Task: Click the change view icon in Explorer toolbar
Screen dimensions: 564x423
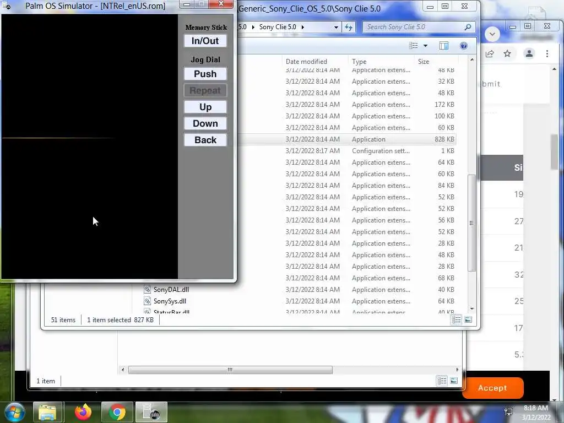Action: click(413, 46)
